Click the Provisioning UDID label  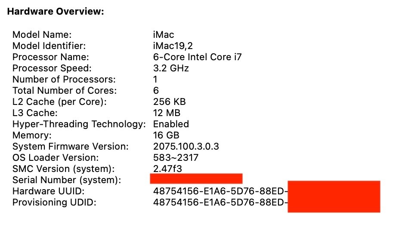[x=54, y=202]
